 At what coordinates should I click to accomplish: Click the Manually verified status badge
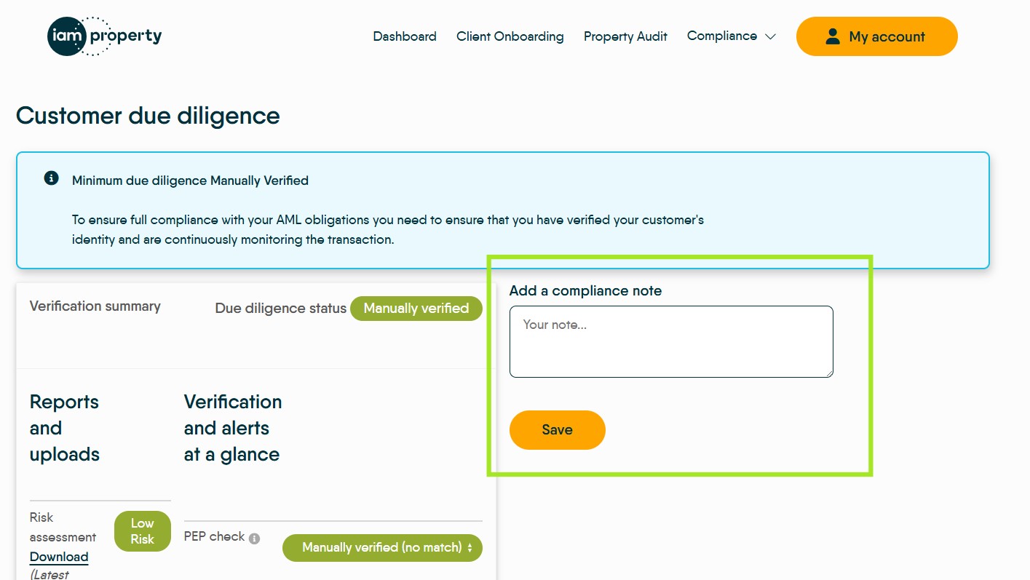pos(416,309)
